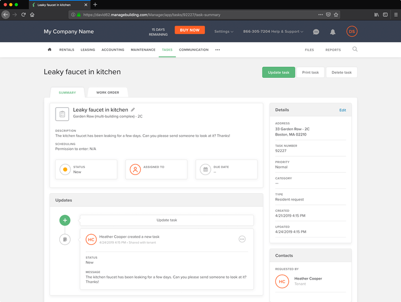The height and width of the screenshot is (302, 401).
Task: Click the DS user avatar icon
Action: tap(351, 31)
